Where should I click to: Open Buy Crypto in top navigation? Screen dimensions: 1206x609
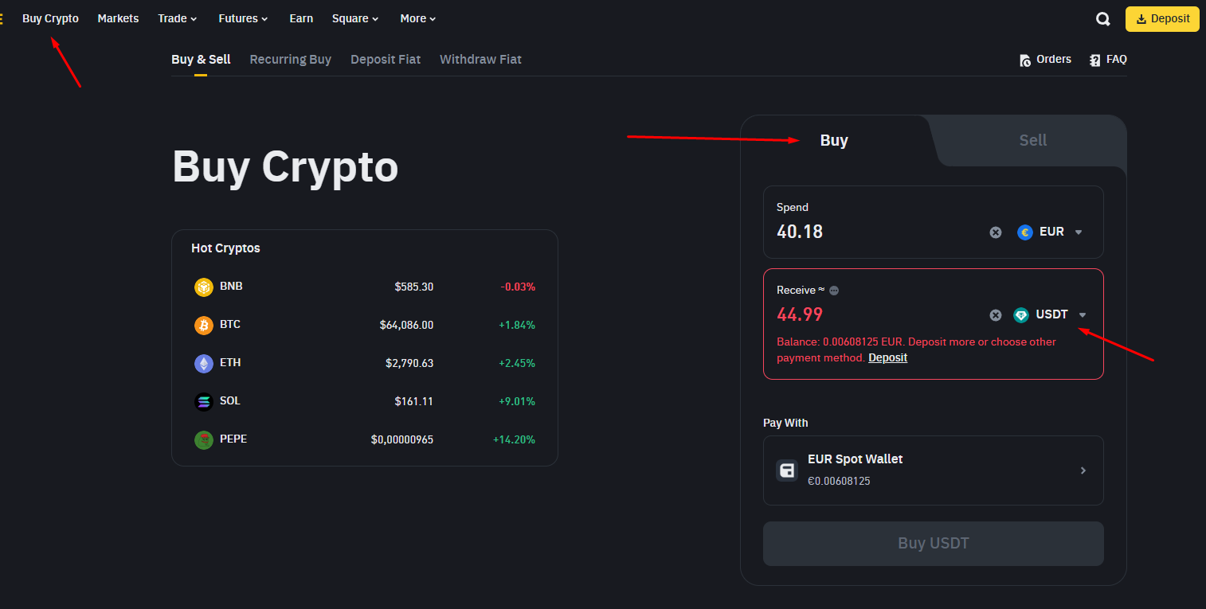click(x=50, y=18)
